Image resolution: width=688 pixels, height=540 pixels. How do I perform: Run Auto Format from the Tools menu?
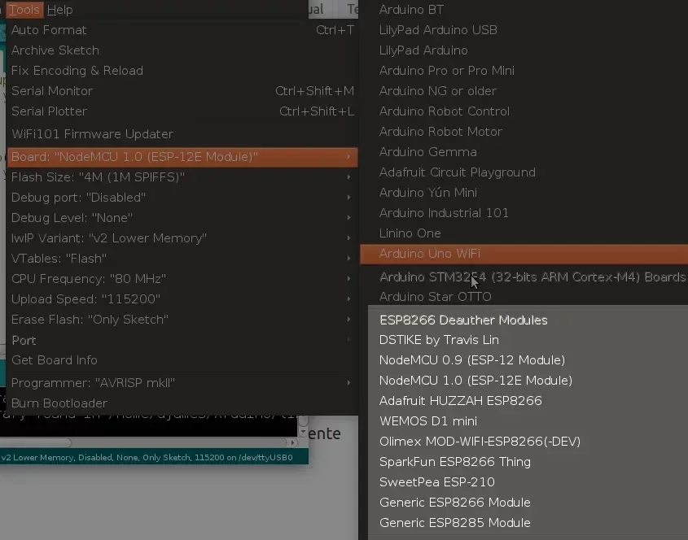(x=182, y=30)
